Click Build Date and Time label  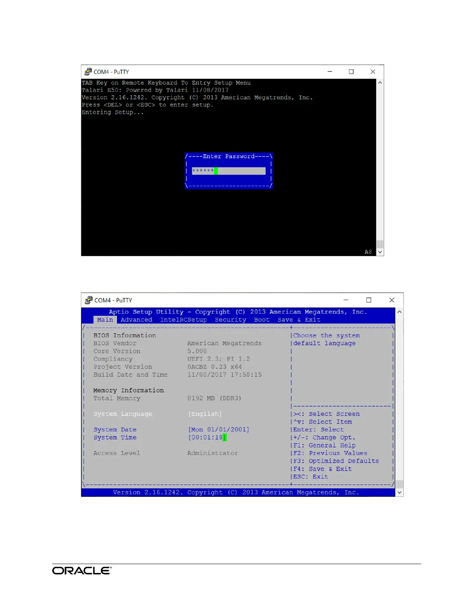click(x=130, y=375)
